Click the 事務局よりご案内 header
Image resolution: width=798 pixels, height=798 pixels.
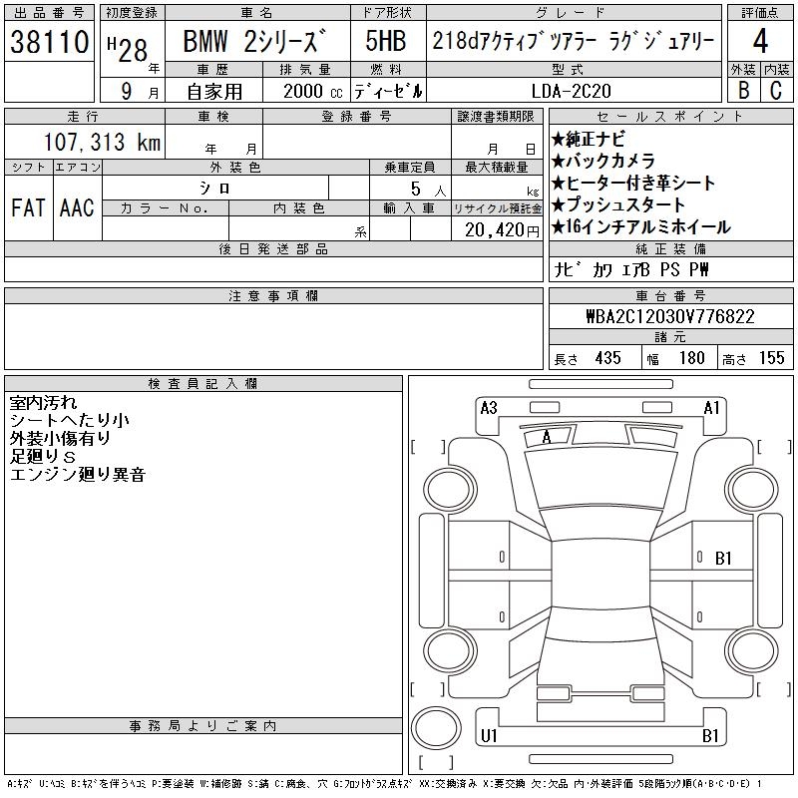203,726
